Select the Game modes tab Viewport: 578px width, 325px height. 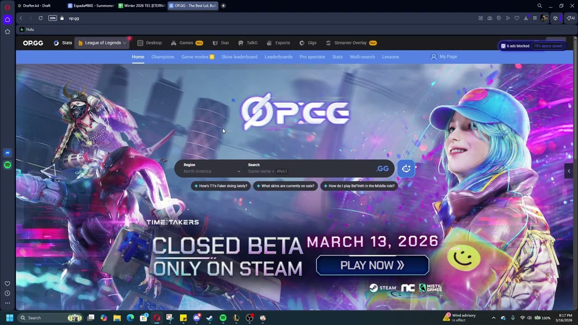click(x=198, y=57)
